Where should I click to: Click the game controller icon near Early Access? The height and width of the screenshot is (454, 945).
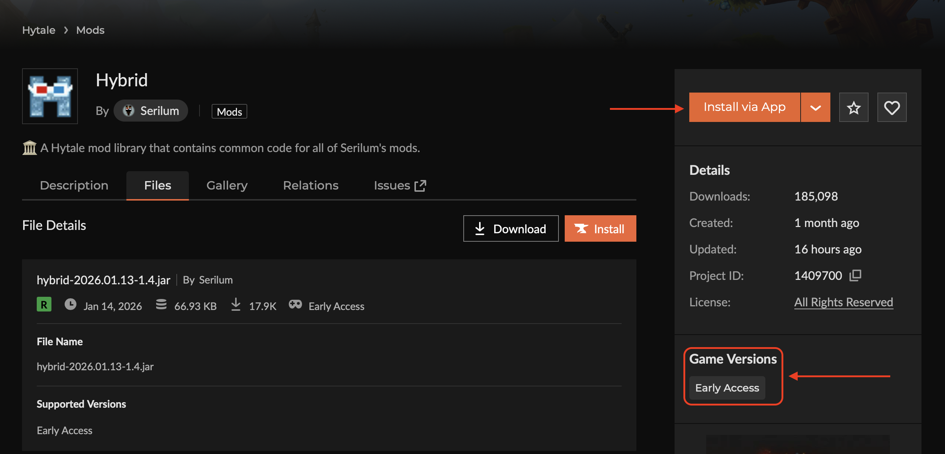coord(295,305)
